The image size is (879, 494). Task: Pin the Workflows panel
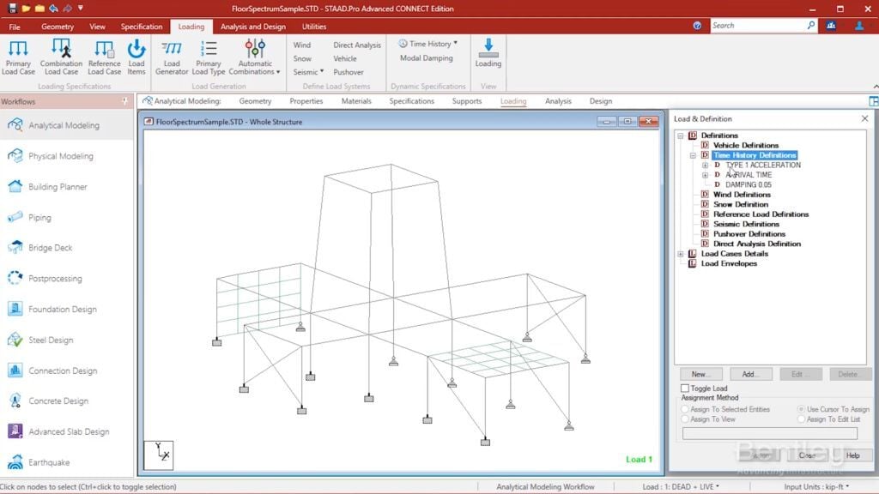click(x=124, y=101)
